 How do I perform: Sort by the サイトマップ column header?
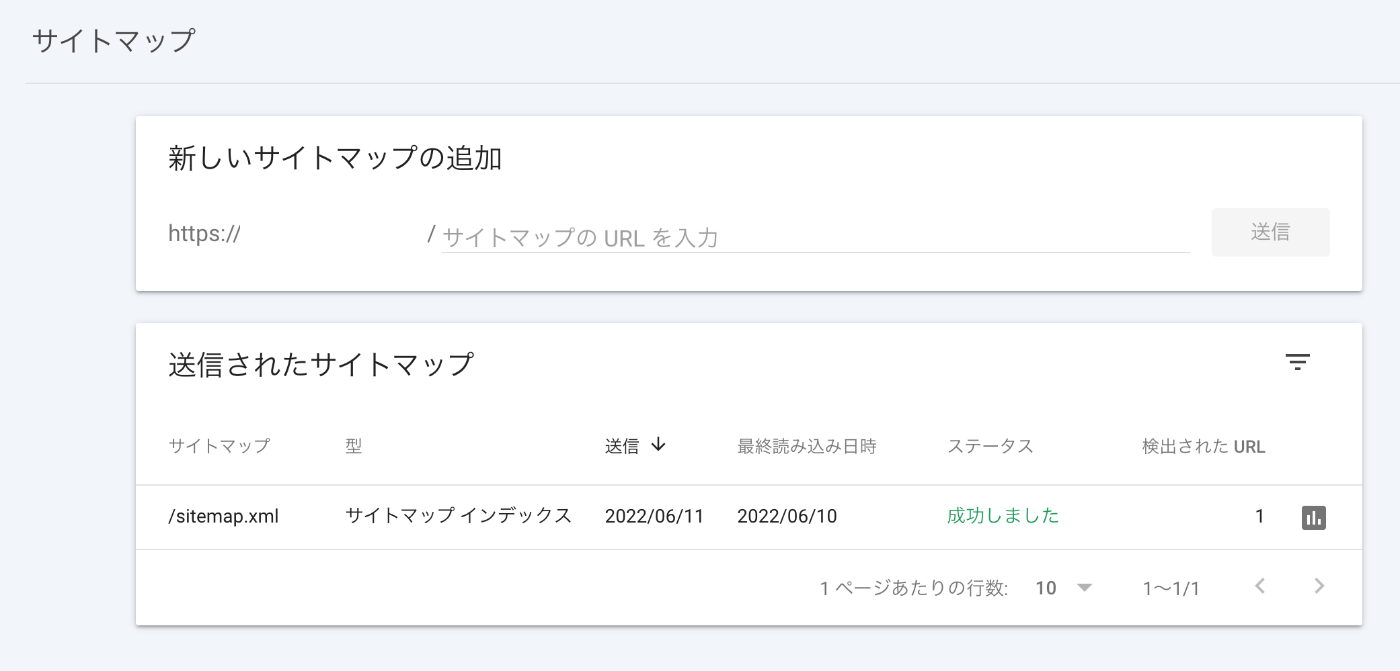tap(219, 446)
